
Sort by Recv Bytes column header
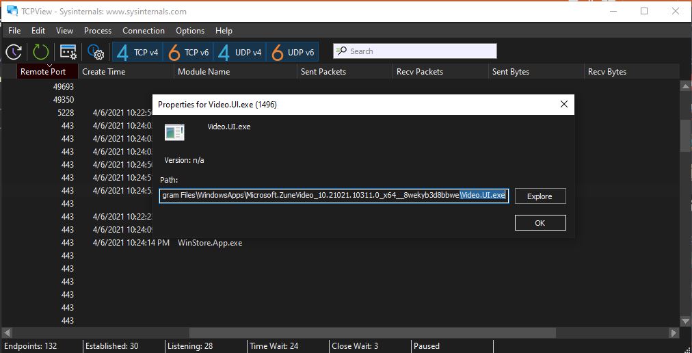click(x=632, y=72)
